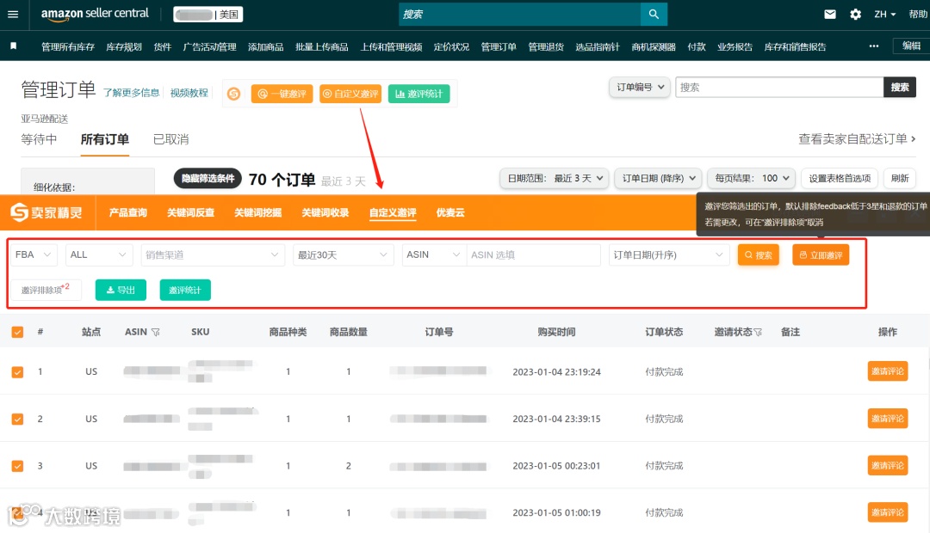Image resolution: width=930 pixels, height=533 pixels.
Task: Open 广告活动管理 in navigation
Action: pyautogui.click(x=209, y=46)
